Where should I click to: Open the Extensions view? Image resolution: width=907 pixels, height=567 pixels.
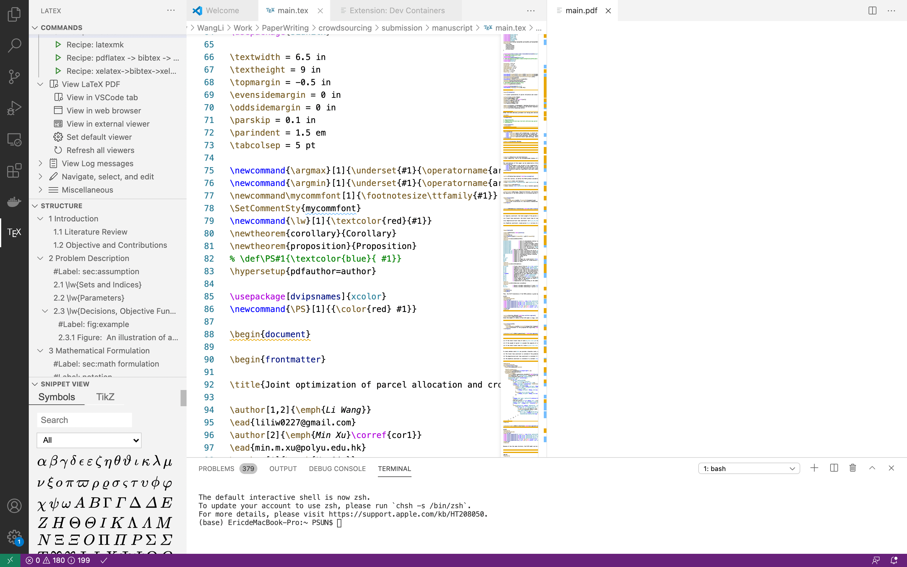point(14,171)
